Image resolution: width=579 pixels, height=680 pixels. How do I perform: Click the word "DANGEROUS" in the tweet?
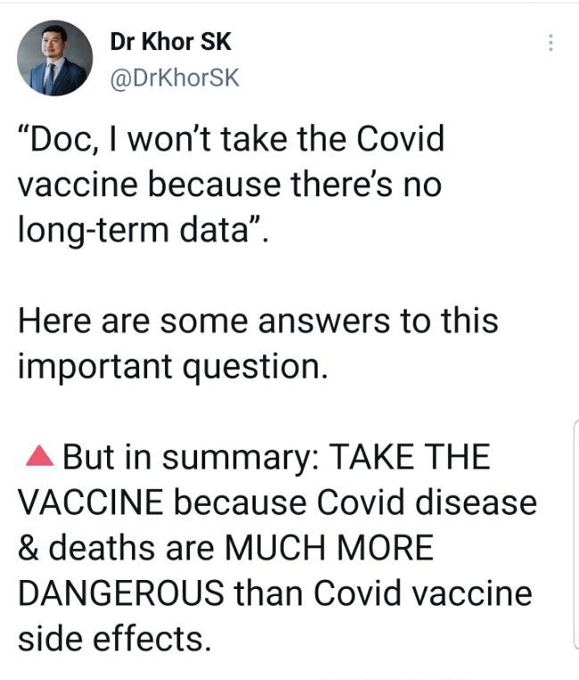121,594
